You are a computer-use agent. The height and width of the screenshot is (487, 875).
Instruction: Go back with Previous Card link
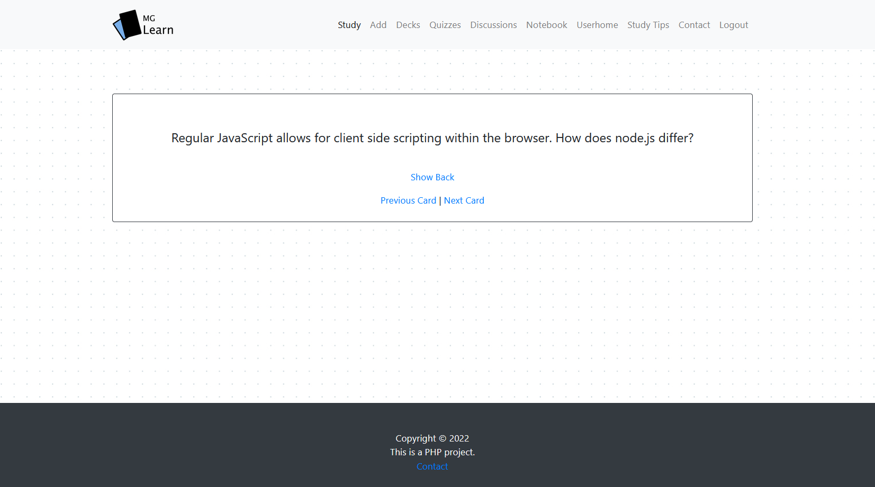[408, 200]
